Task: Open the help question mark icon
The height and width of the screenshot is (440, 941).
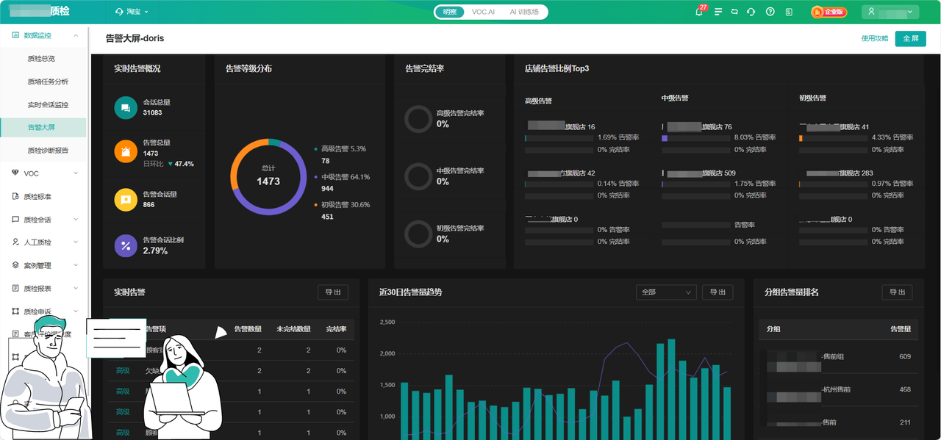Action: tap(770, 12)
